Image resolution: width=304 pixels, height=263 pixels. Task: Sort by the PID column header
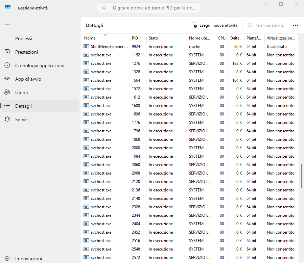138,38
